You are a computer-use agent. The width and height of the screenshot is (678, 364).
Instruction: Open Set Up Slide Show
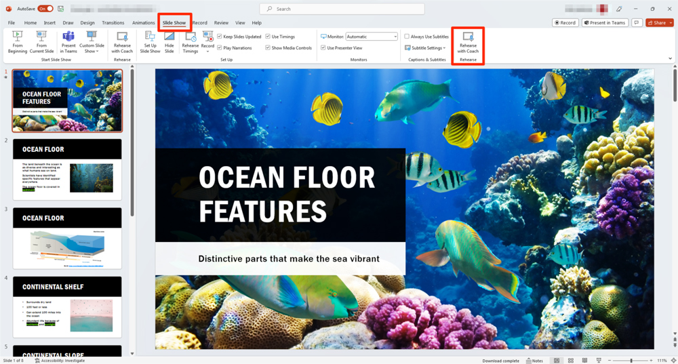click(150, 41)
